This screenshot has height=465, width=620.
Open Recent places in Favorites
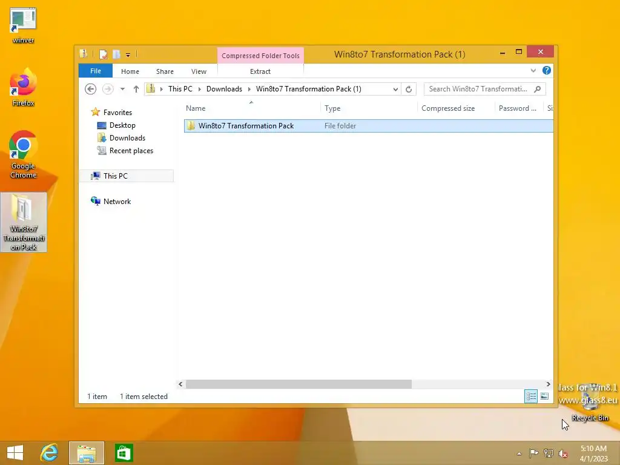131,151
